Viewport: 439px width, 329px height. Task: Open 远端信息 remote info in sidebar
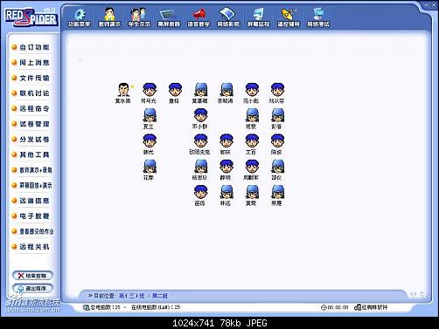(x=31, y=201)
